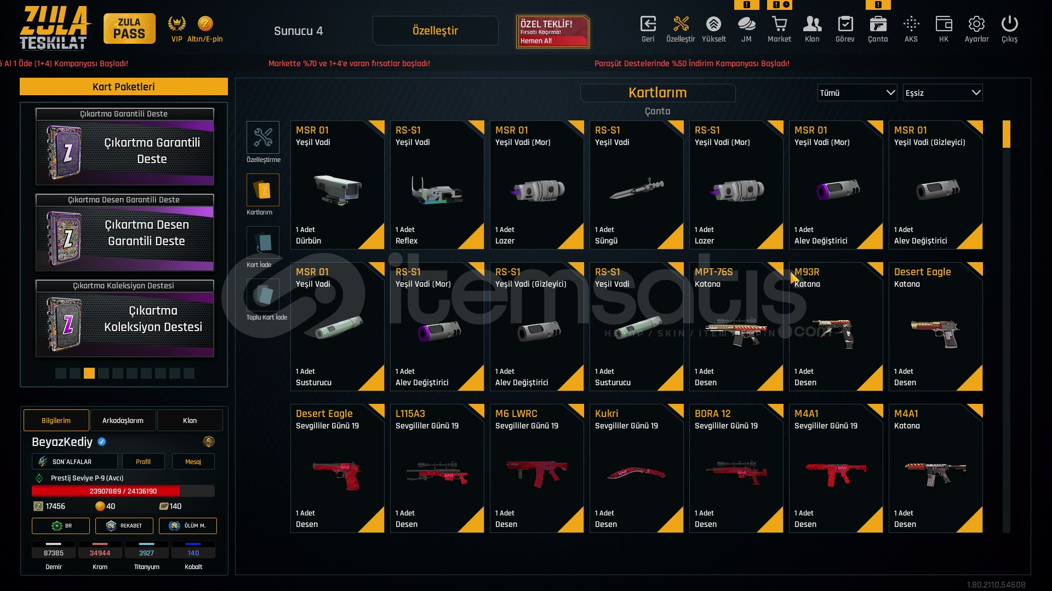Select the Toplu Kart İade icon
The width and height of the screenshot is (1052, 591).
(x=263, y=295)
